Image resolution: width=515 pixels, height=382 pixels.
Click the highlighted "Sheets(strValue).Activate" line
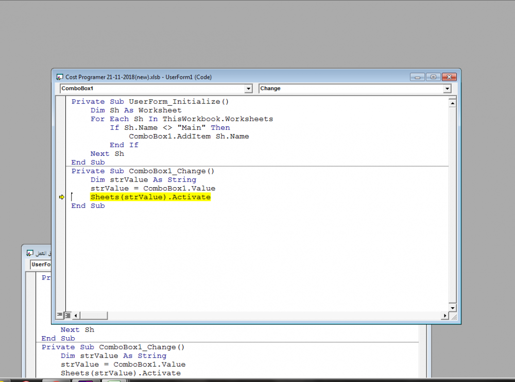150,197
